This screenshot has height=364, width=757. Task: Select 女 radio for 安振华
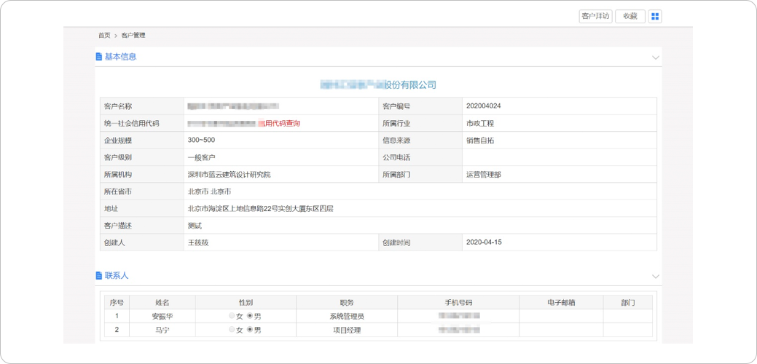tap(232, 316)
